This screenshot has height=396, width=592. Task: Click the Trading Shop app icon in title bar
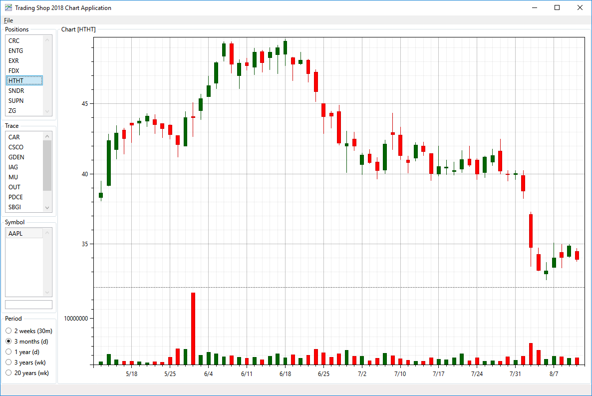coord(8,7)
